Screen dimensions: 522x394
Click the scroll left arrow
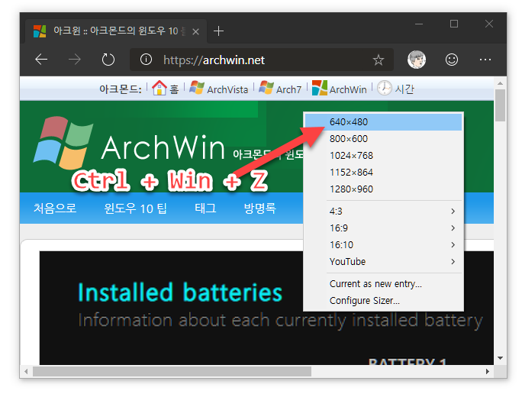pyautogui.click(x=26, y=371)
